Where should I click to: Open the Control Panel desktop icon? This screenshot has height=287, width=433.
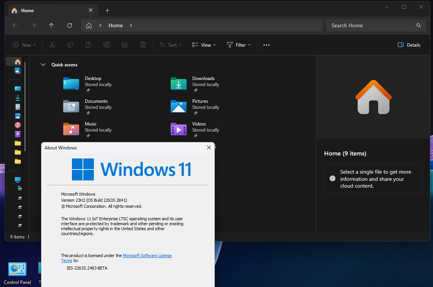pyautogui.click(x=17, y=273)
